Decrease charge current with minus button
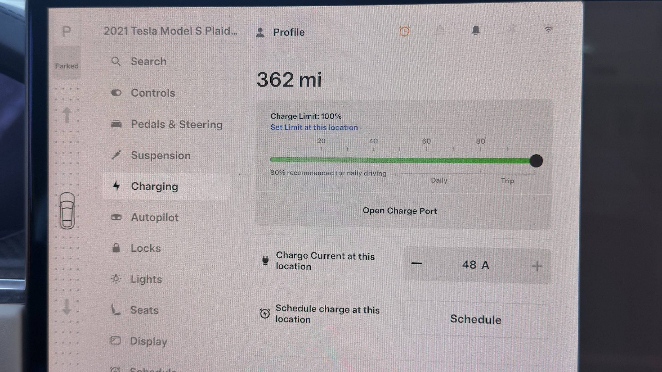662x372 pixels. [x=416, y=264]
